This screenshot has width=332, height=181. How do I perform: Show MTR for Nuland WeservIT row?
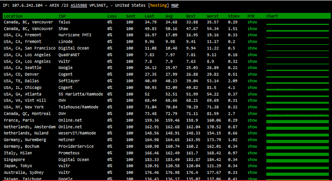coord(252,133)
